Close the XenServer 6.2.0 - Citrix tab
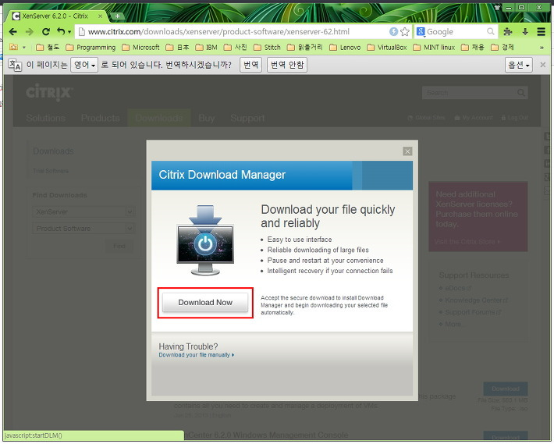This screenshot has height=444, width=554. (x=101, y=16)
